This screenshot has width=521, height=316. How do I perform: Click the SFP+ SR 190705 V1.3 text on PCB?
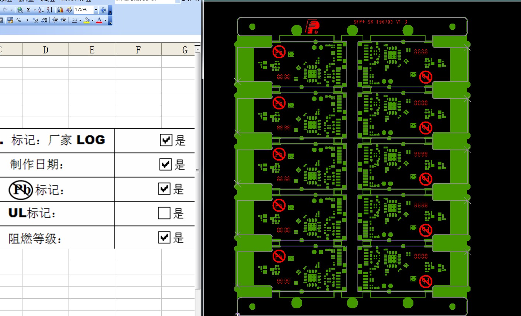[380, 22]
